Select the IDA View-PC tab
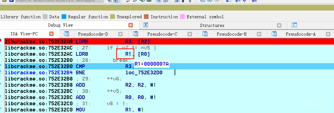The image size is (334, 113). 24,34
